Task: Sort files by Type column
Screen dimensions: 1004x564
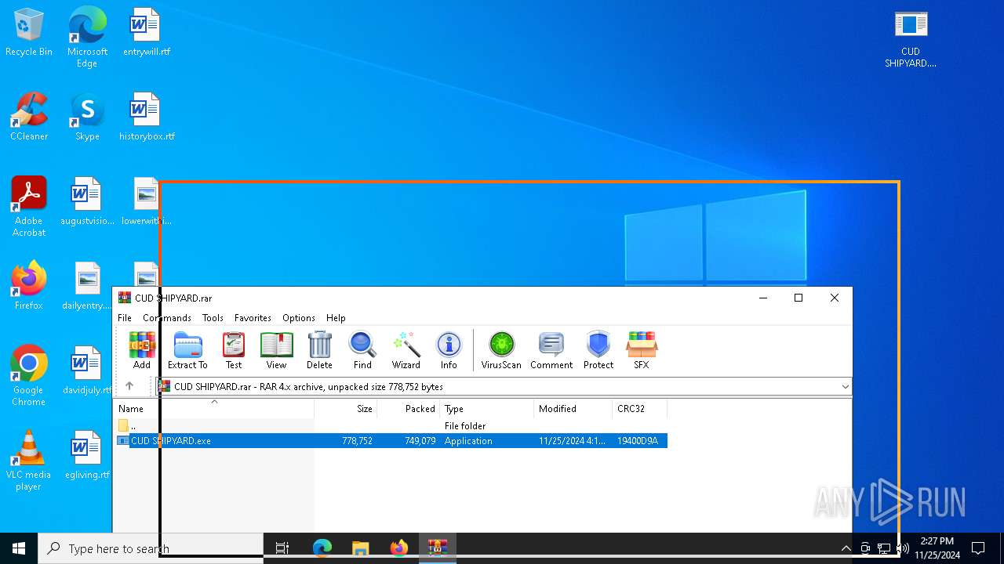Action: click(487, 409)
